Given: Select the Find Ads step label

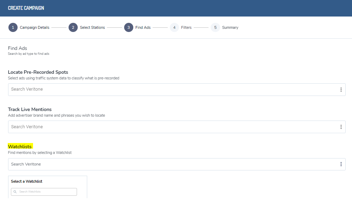Looking at the screenshot, I should click(143, 27).
